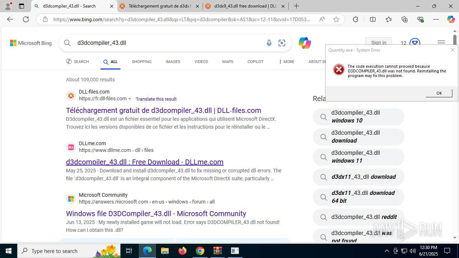Open WinRAR from the taskbar
The image size is (459, 258).
point(217,251)
